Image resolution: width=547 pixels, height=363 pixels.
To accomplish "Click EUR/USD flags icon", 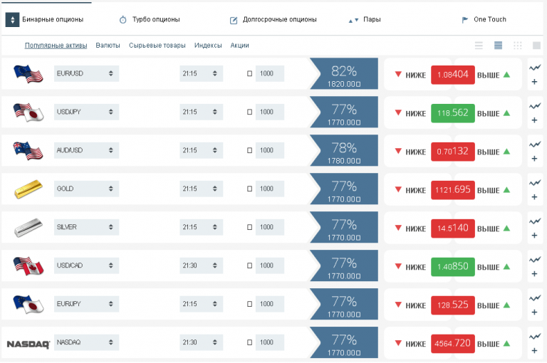I will click(x=28, y=74).
